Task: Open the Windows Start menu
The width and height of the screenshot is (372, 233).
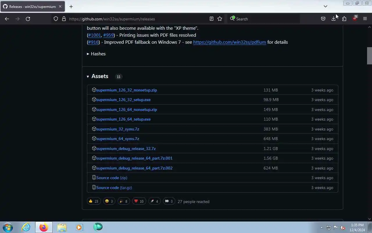Action: click(8, 227)
